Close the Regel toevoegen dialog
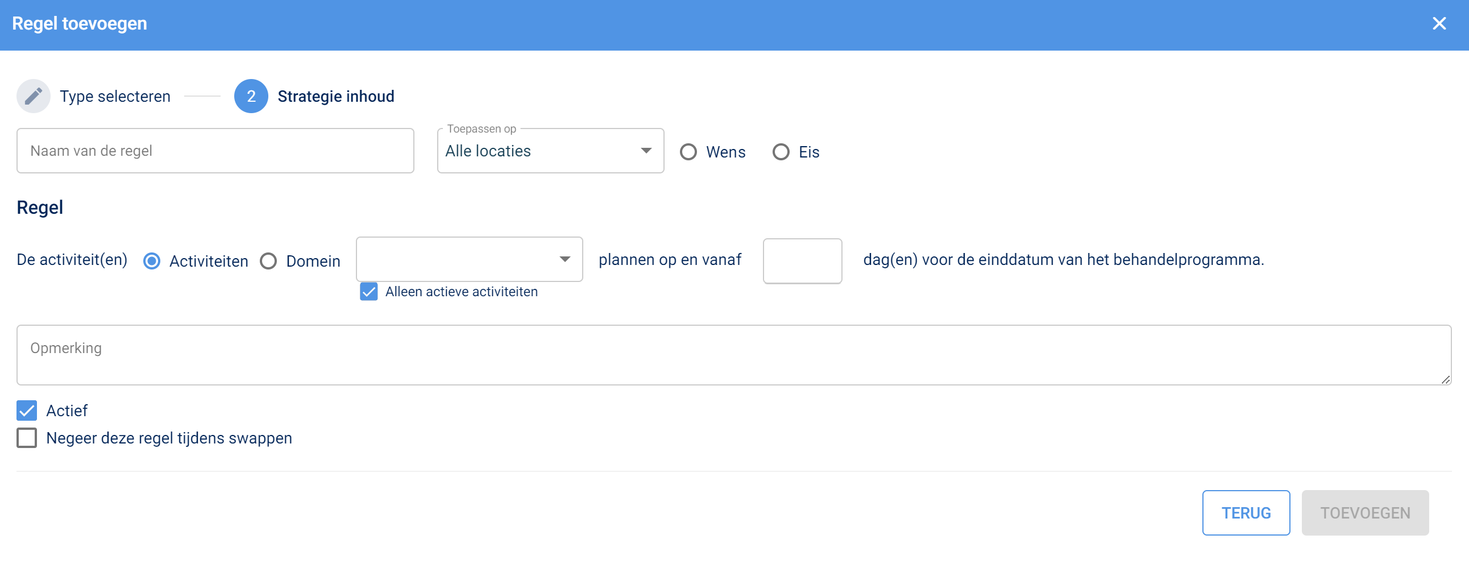Viewport: 1469px width, 564px height. point(1439,23)
